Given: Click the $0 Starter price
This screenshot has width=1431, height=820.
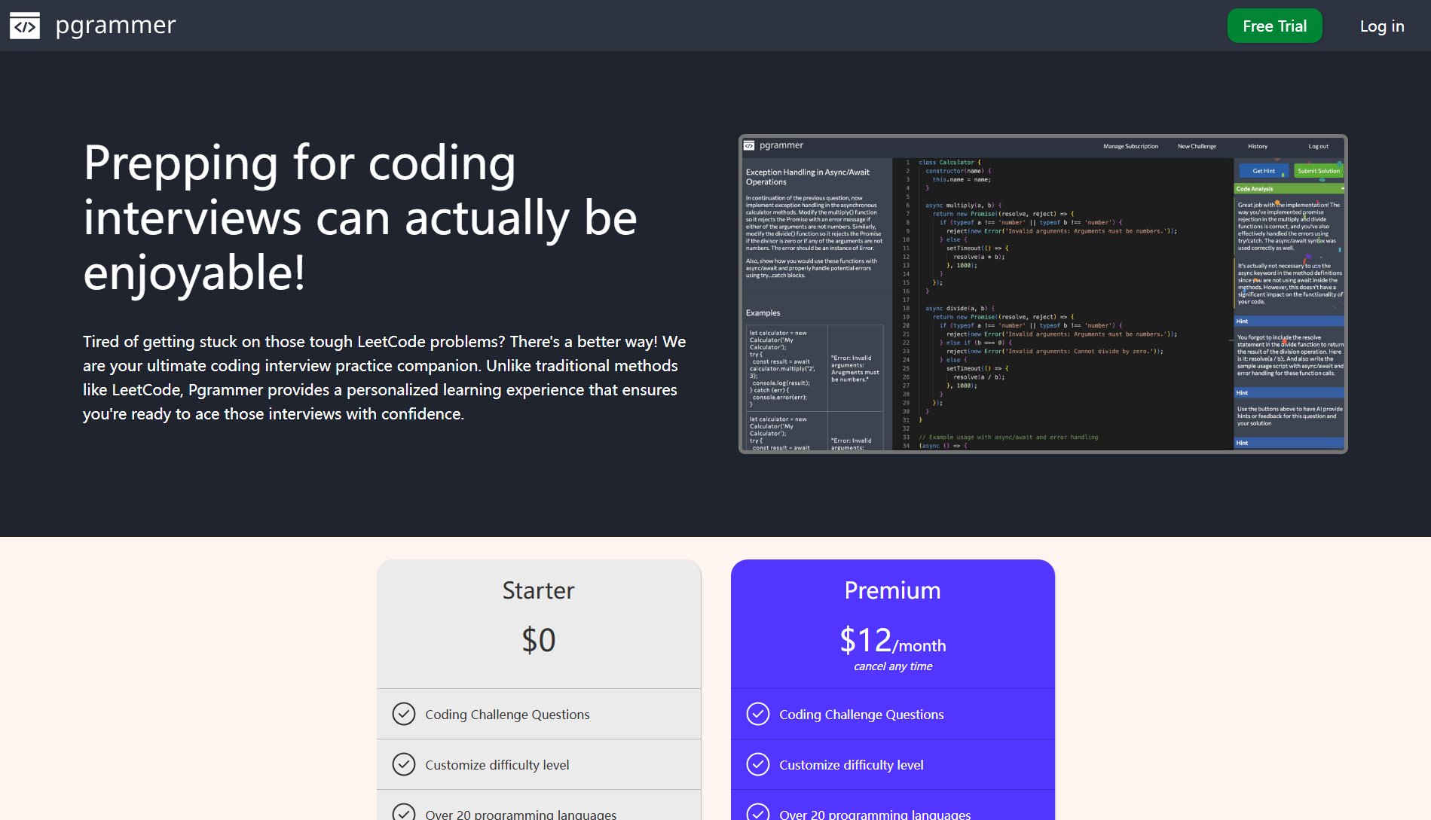Looking at the screenshot, I should (538, 641).
